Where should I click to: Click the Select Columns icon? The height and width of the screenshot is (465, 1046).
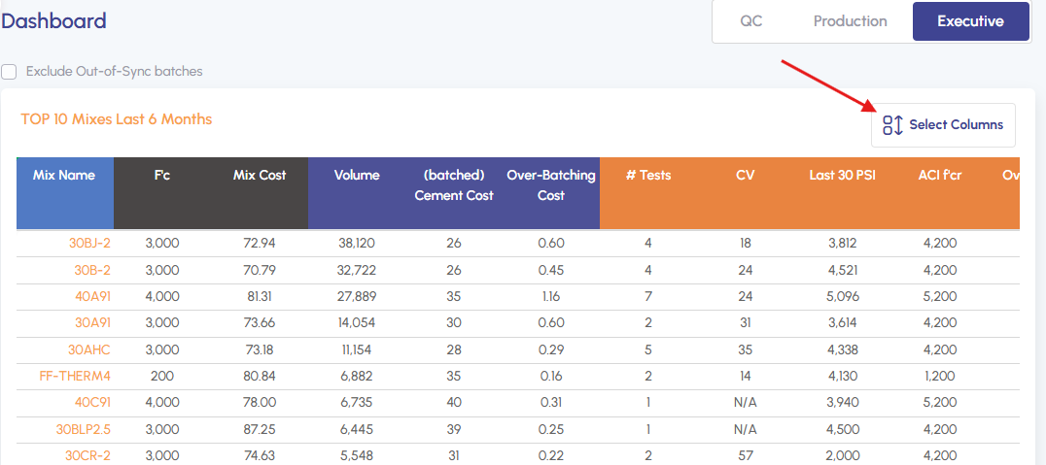tap(892, 125)
